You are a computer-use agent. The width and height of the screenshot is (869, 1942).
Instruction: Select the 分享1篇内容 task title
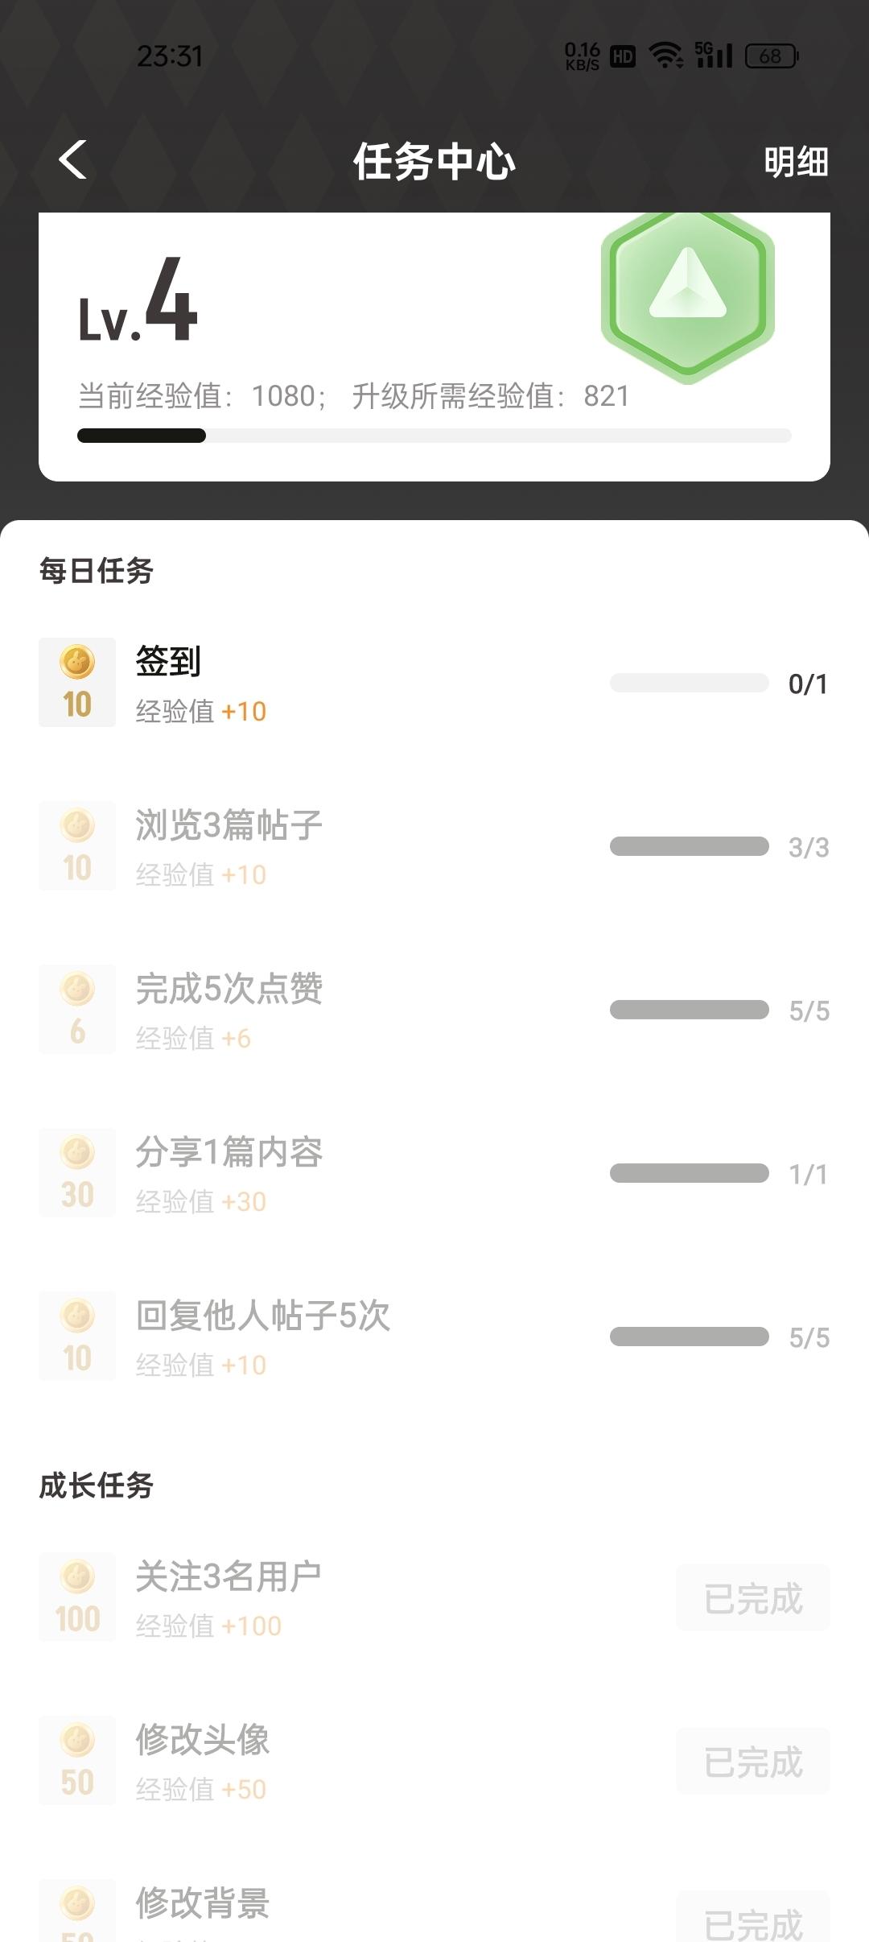point(229,1152)
